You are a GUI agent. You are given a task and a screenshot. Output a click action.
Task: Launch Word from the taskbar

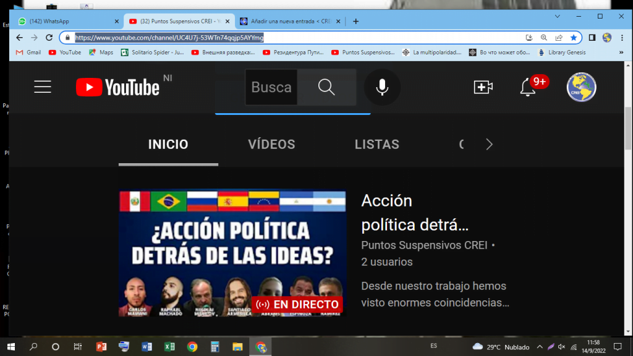(x=147, y=347)
